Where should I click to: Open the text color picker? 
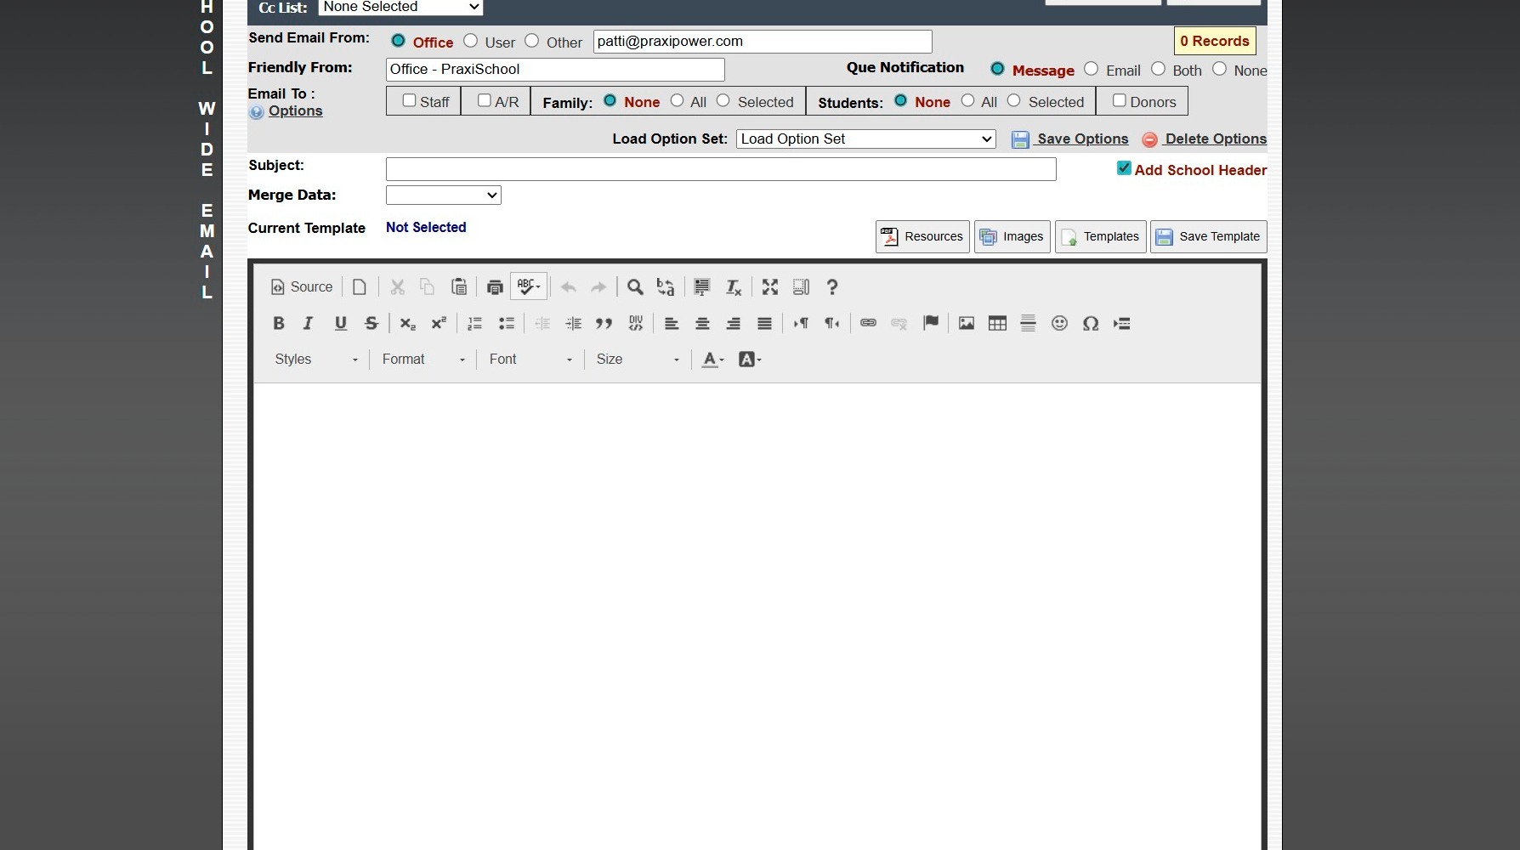712,360
